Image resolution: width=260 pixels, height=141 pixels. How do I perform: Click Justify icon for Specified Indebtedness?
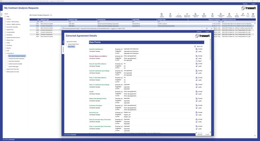(197, 52)
